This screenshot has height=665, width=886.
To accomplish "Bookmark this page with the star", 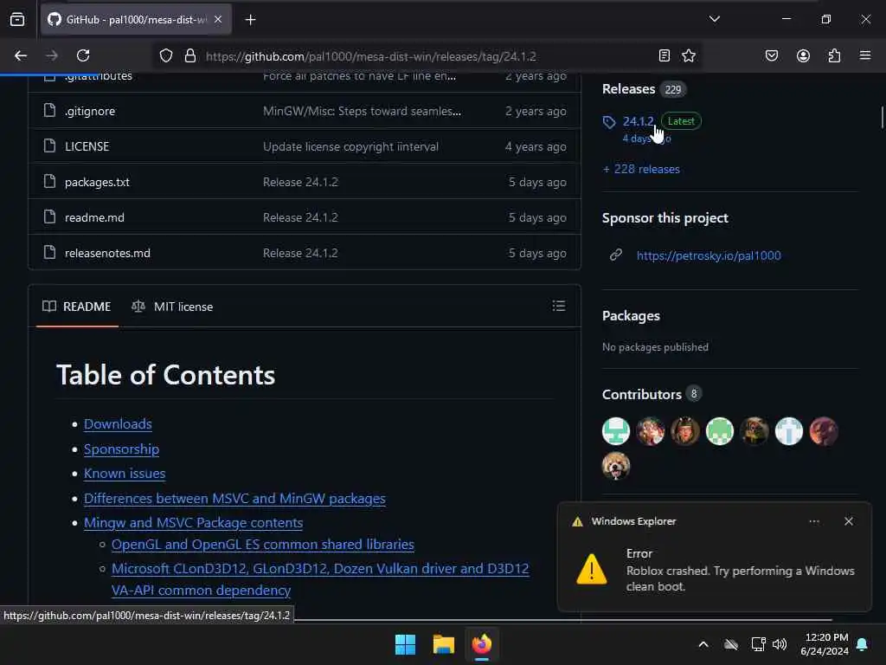I will point(688,55).
